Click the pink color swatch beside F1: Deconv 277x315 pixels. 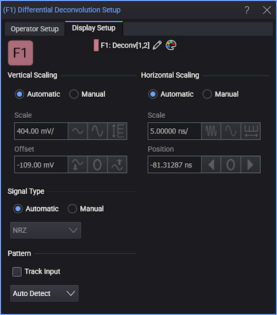coord(96,45)
